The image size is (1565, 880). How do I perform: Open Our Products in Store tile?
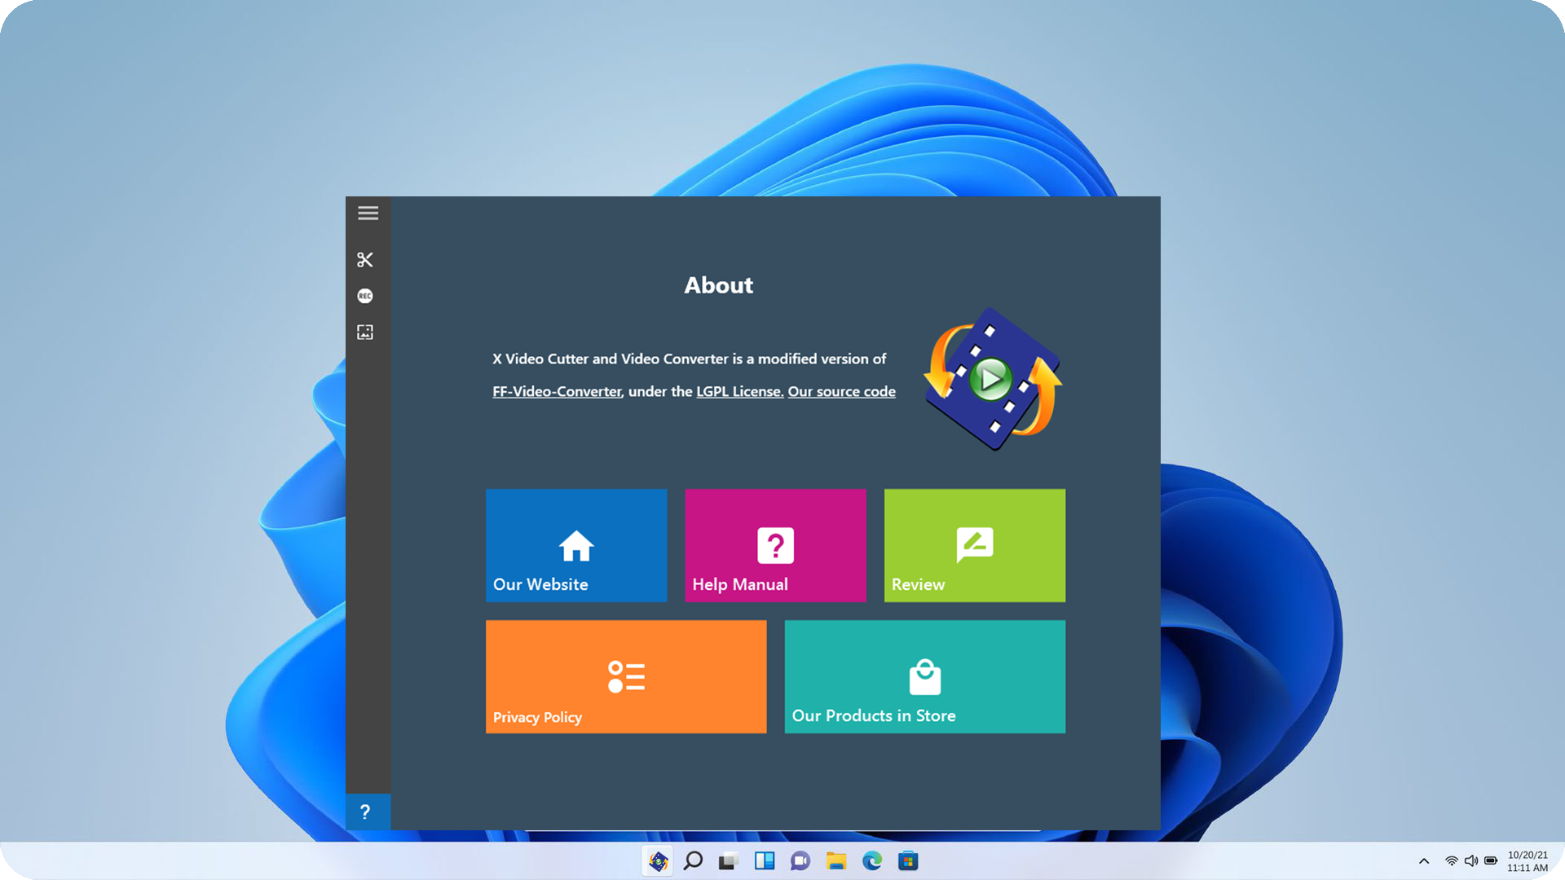[x=924, y=676]
